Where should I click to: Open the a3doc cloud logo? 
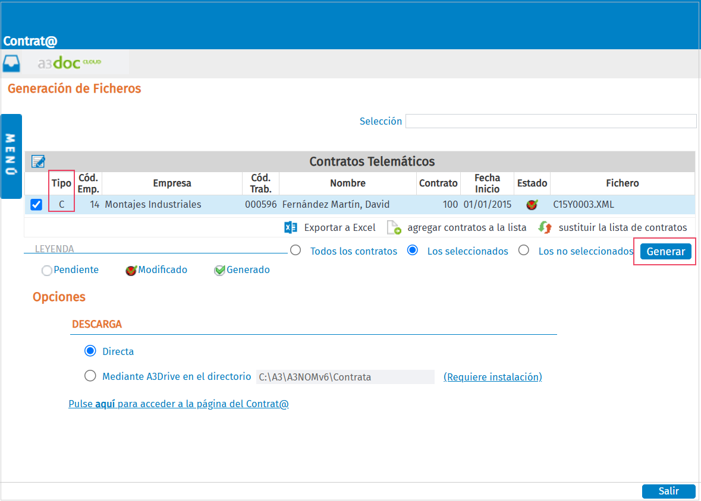[x=70, y=62]
